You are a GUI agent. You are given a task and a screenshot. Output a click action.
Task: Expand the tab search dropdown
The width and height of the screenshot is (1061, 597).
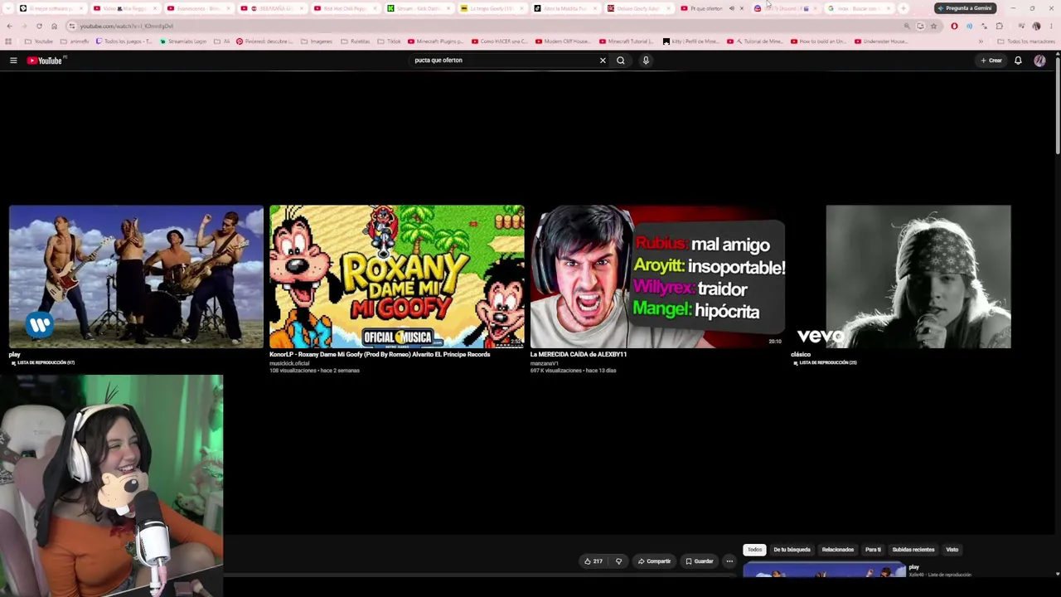pyautogui.click(x=8, y=8)
